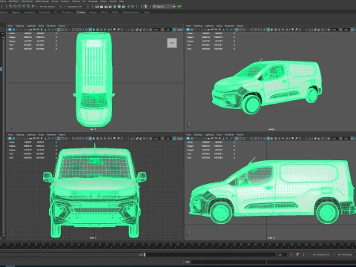Screen dimensions: 356x267
Task: Open Show menu in top view panel
Action: [x=41, y=26]
